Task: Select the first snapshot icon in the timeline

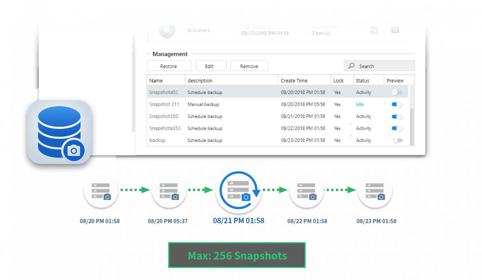Action: [x=101, y=190]
